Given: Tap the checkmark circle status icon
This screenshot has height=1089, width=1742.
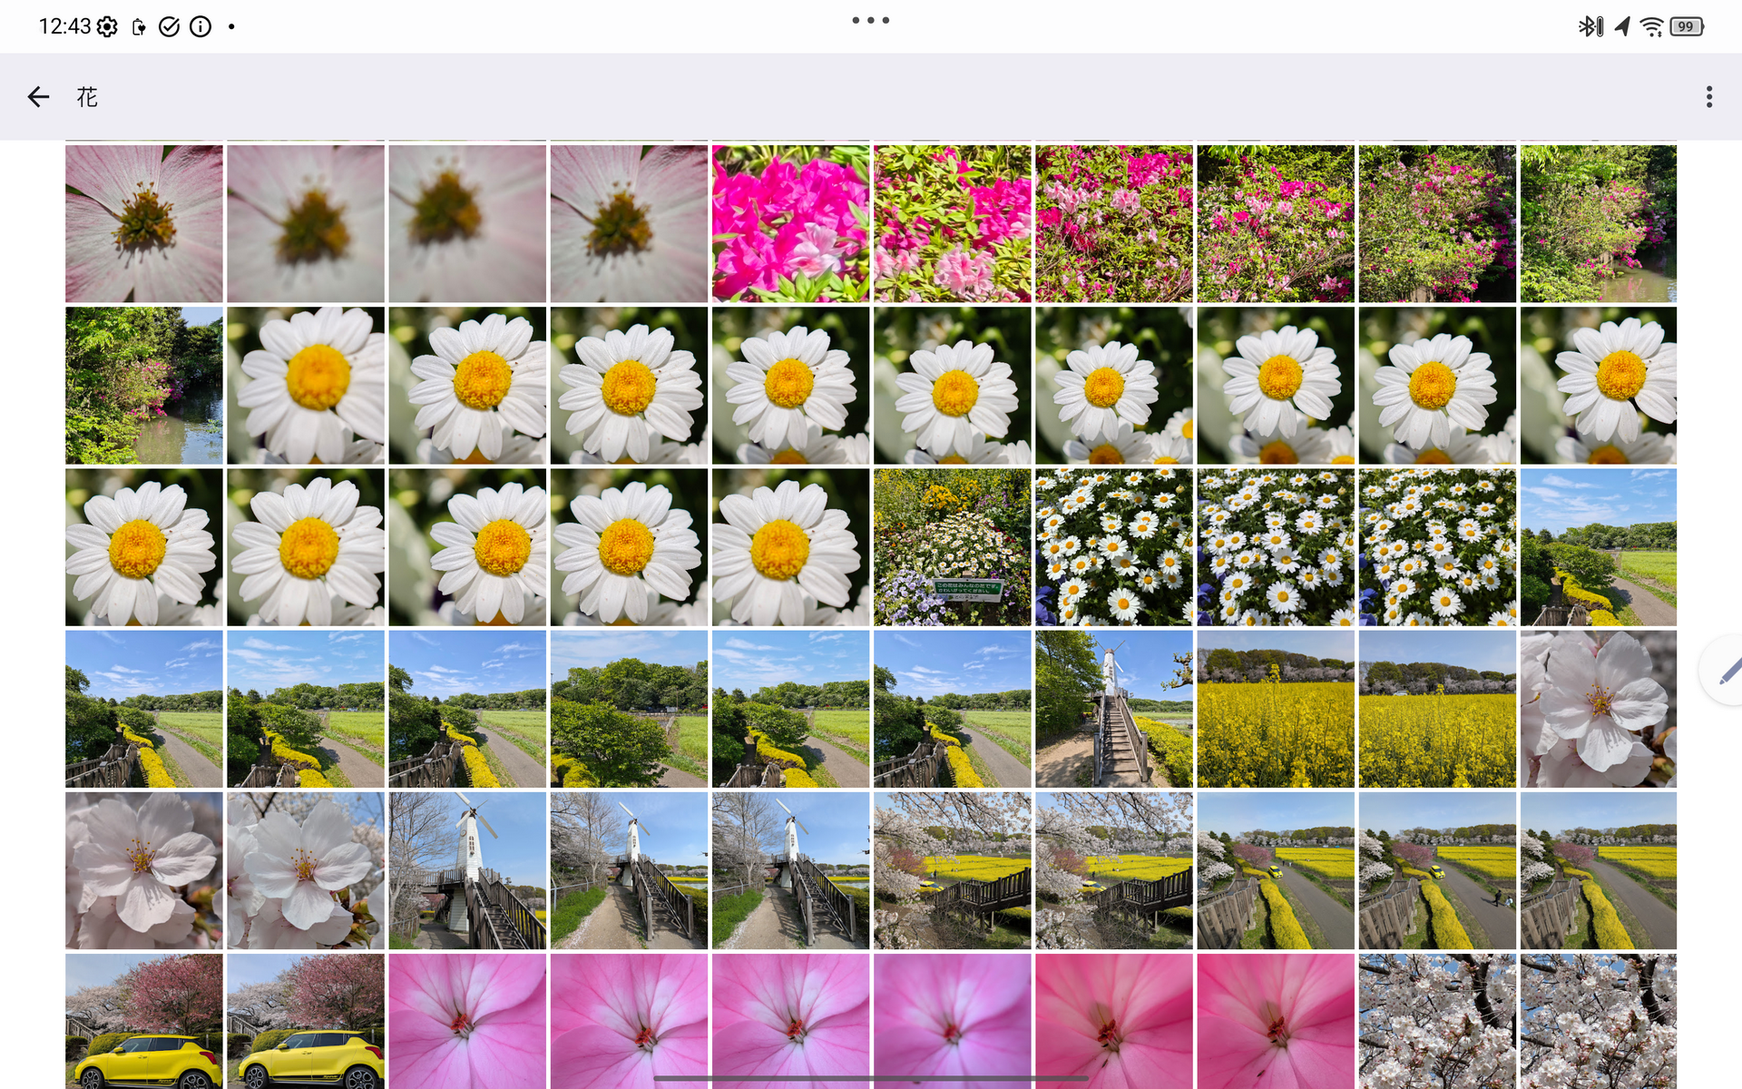Looking at the screenshot, I should coord(169,27).
